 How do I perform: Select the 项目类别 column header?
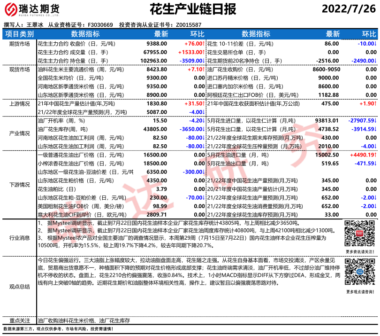(x=19, y=34)
